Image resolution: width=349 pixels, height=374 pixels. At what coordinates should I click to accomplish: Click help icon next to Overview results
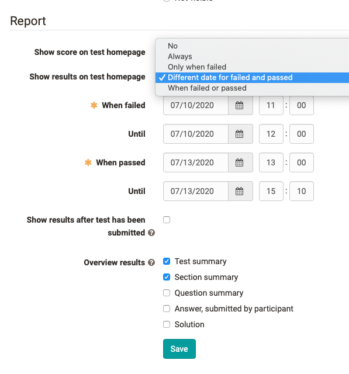151,262
